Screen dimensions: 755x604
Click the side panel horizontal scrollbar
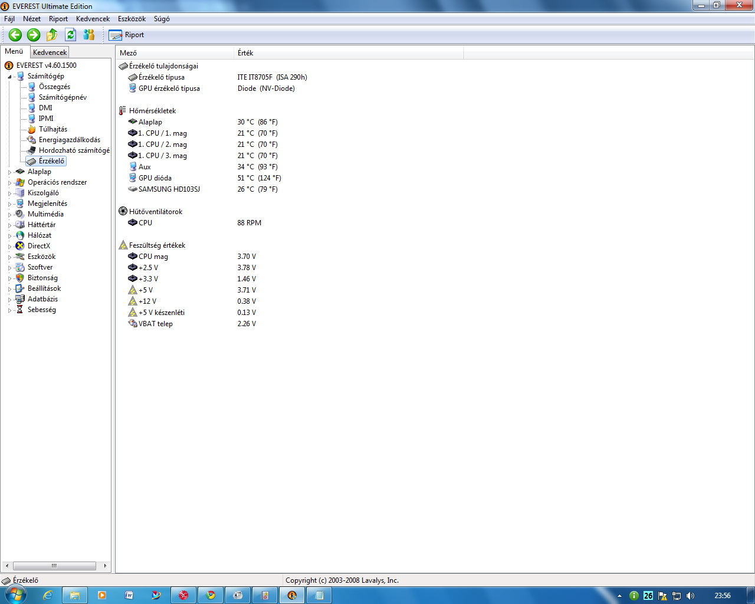[x=56, y=566]
